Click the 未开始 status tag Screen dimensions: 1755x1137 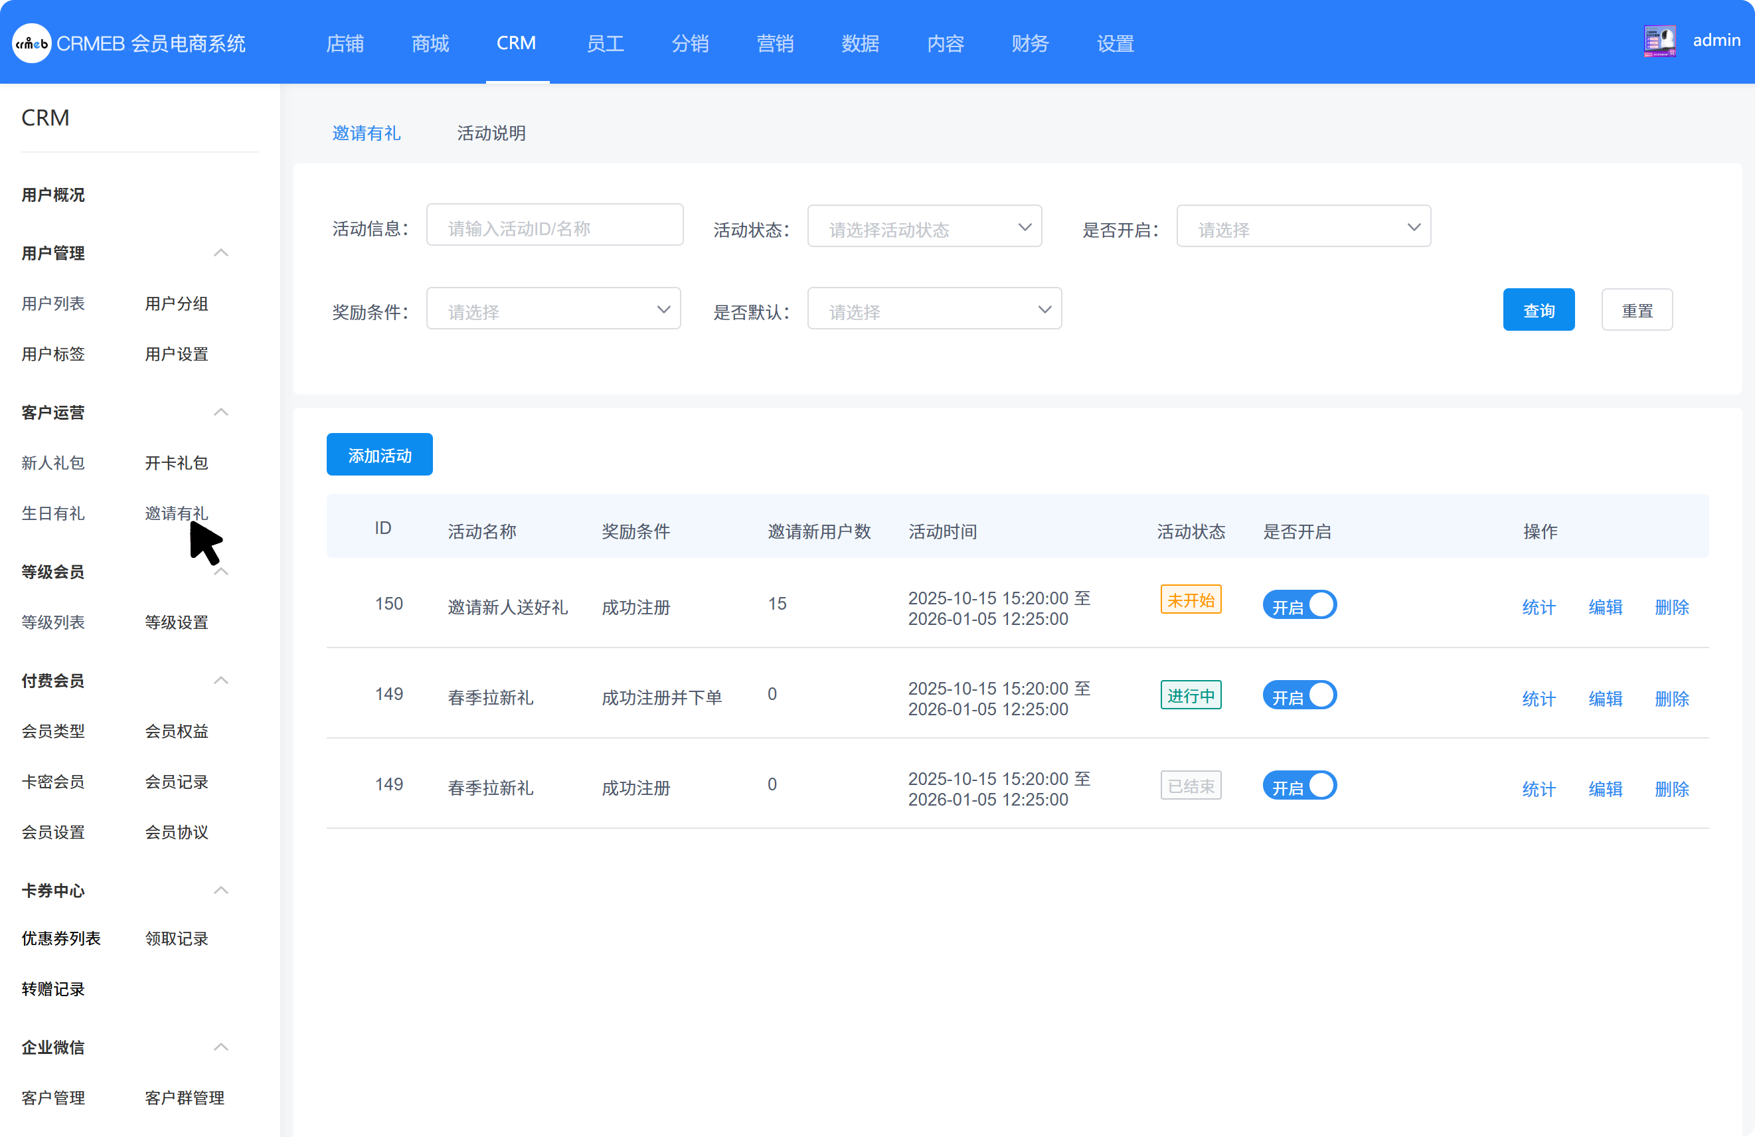(x=1191, y=600)
